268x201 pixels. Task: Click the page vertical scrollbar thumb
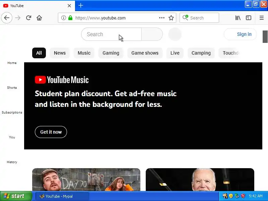(x=265, y=37)
